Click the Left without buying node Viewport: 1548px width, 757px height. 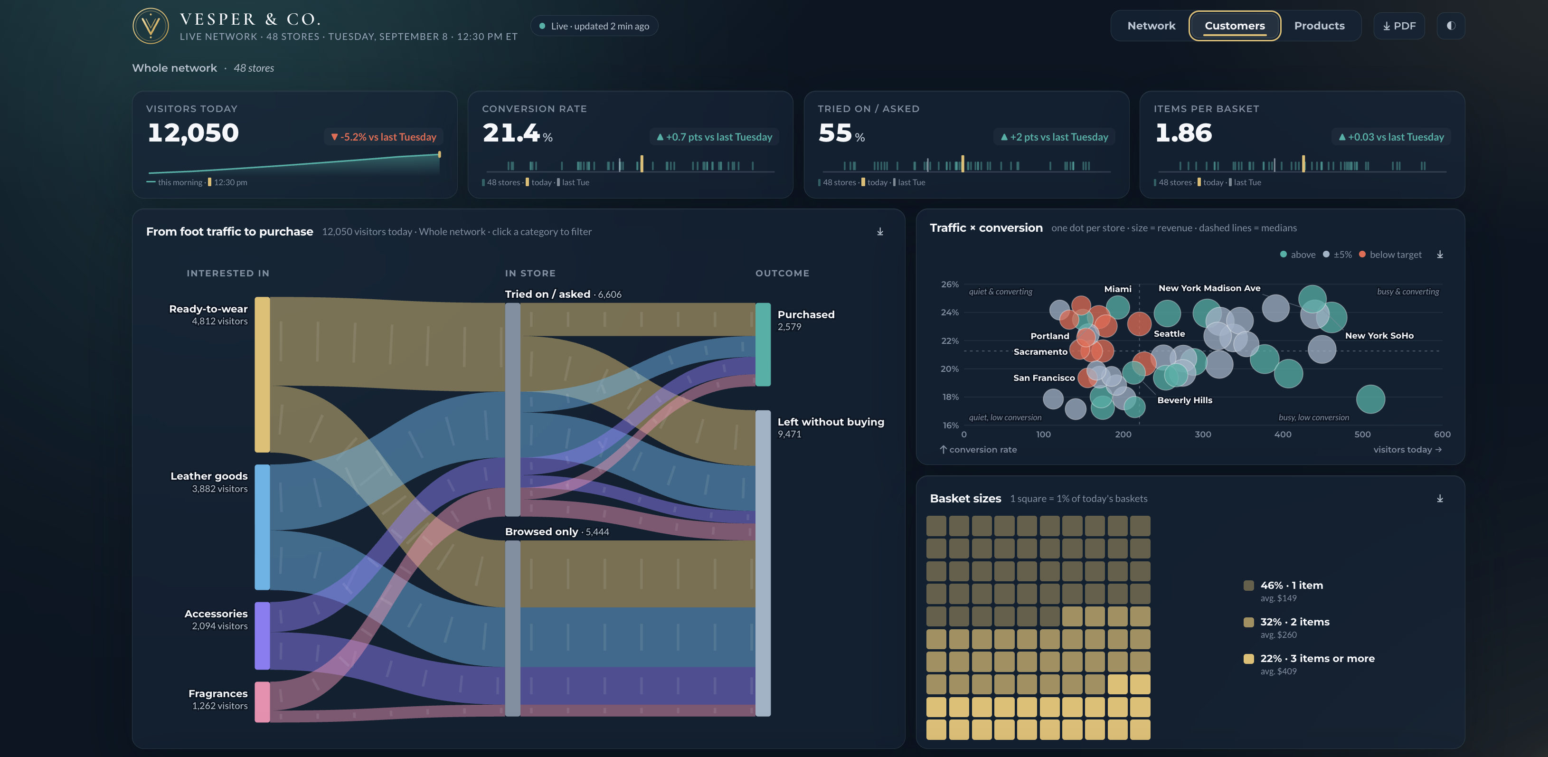coord(763,563)
